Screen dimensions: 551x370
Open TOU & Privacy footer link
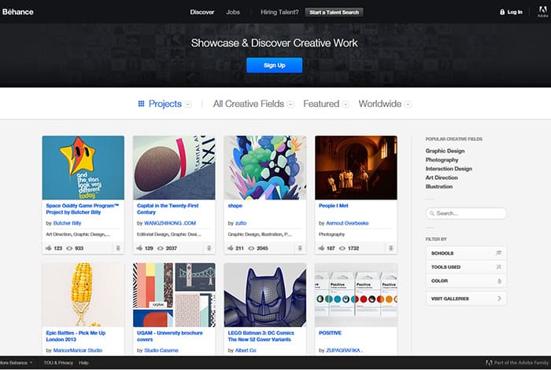coord(58,363)
